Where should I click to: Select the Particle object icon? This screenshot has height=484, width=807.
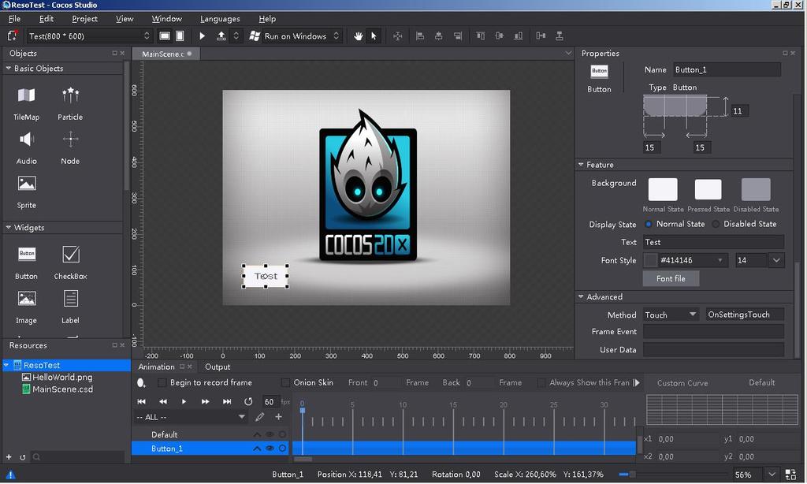70,95
